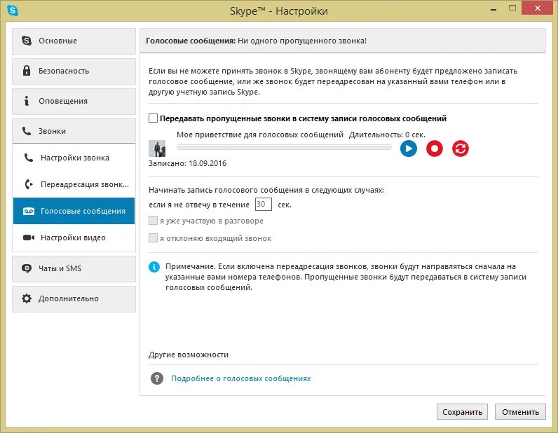Image resolution: width=558 pixels, height=433 pixels.
Task: Open the Основные settings section
Action: pos(74,41)
